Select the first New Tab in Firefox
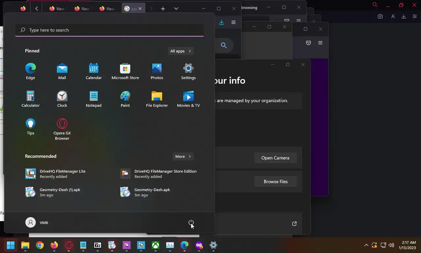This screenshot has height=253, width=421. 57,9
